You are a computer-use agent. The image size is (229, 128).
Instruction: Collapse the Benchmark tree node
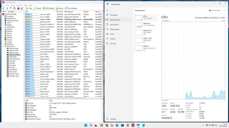pyautogui.click(x=3, y=46)
